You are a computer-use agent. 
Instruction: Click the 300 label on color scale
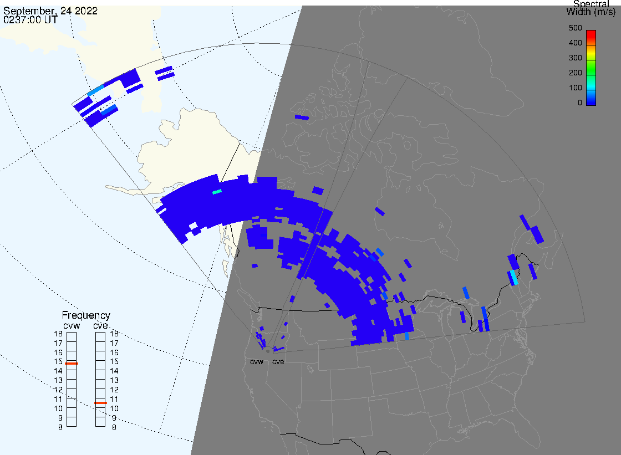click(575, 58)
